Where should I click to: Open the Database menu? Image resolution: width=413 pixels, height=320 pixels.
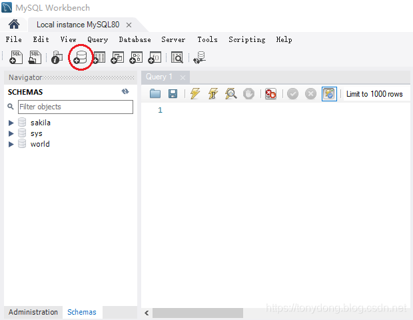click(x=135, y=39)
